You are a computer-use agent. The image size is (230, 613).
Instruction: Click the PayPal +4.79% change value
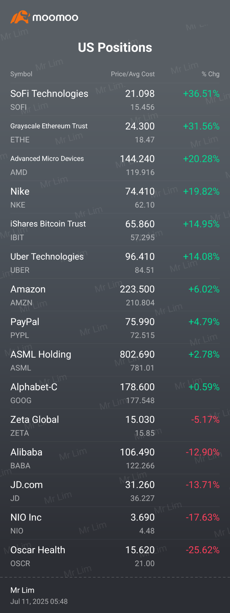coord(204,322)
